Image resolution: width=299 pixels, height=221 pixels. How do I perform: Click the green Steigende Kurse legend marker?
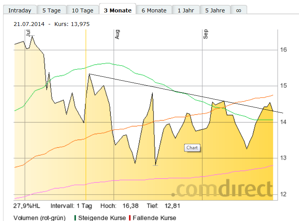tap(75, 218)
